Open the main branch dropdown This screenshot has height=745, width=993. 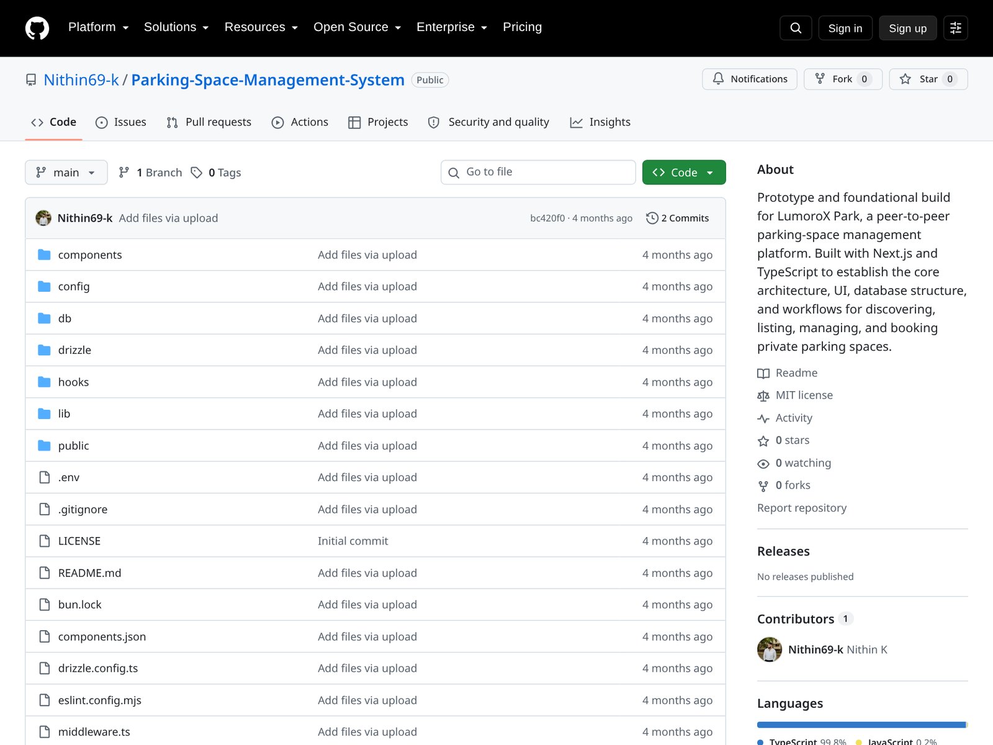pyautogui.click(x=66, y=173)
